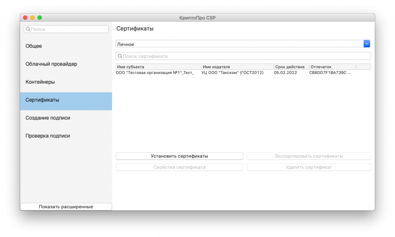Screen dimensions: 395x237
Task: Click the Свойства сертификата button
Action: click(x=179, y=167)
